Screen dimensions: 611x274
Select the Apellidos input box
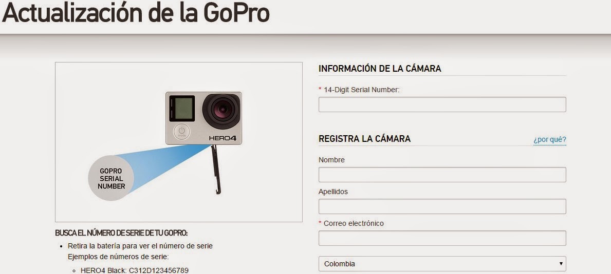coord(442,206)
